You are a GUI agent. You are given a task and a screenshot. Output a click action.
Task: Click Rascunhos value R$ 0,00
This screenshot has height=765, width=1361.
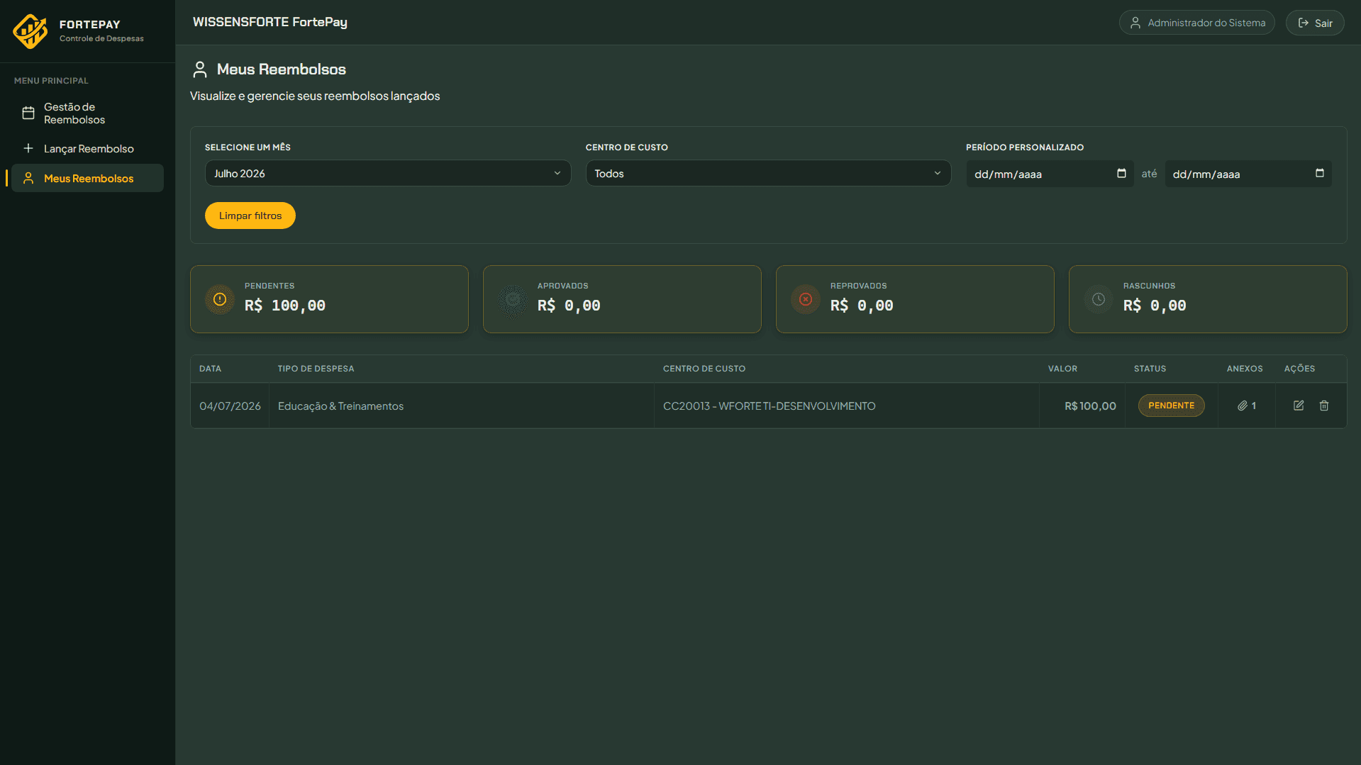point(1155,306)
